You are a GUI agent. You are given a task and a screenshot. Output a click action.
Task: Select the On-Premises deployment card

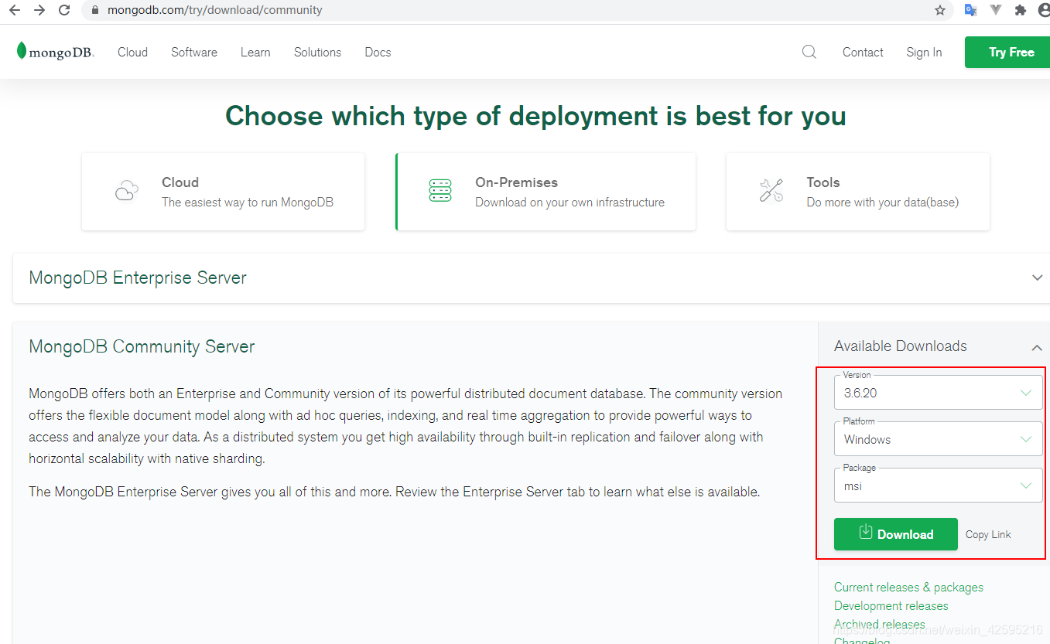coord(546,191)
